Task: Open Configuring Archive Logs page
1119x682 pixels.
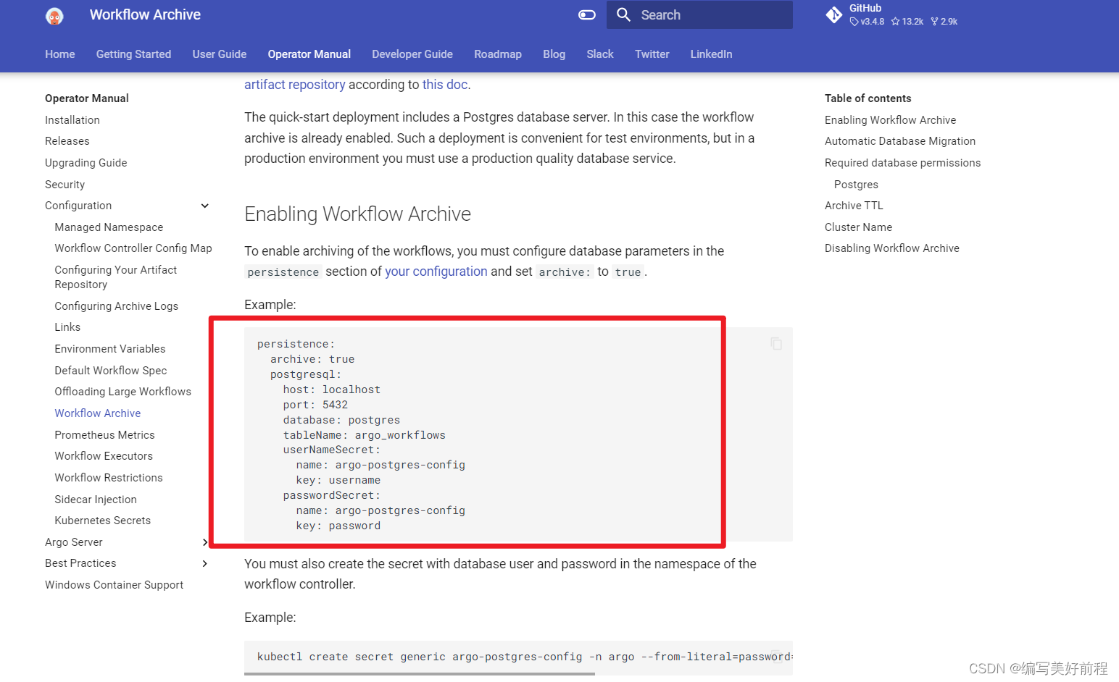Action: click(117, 306)
